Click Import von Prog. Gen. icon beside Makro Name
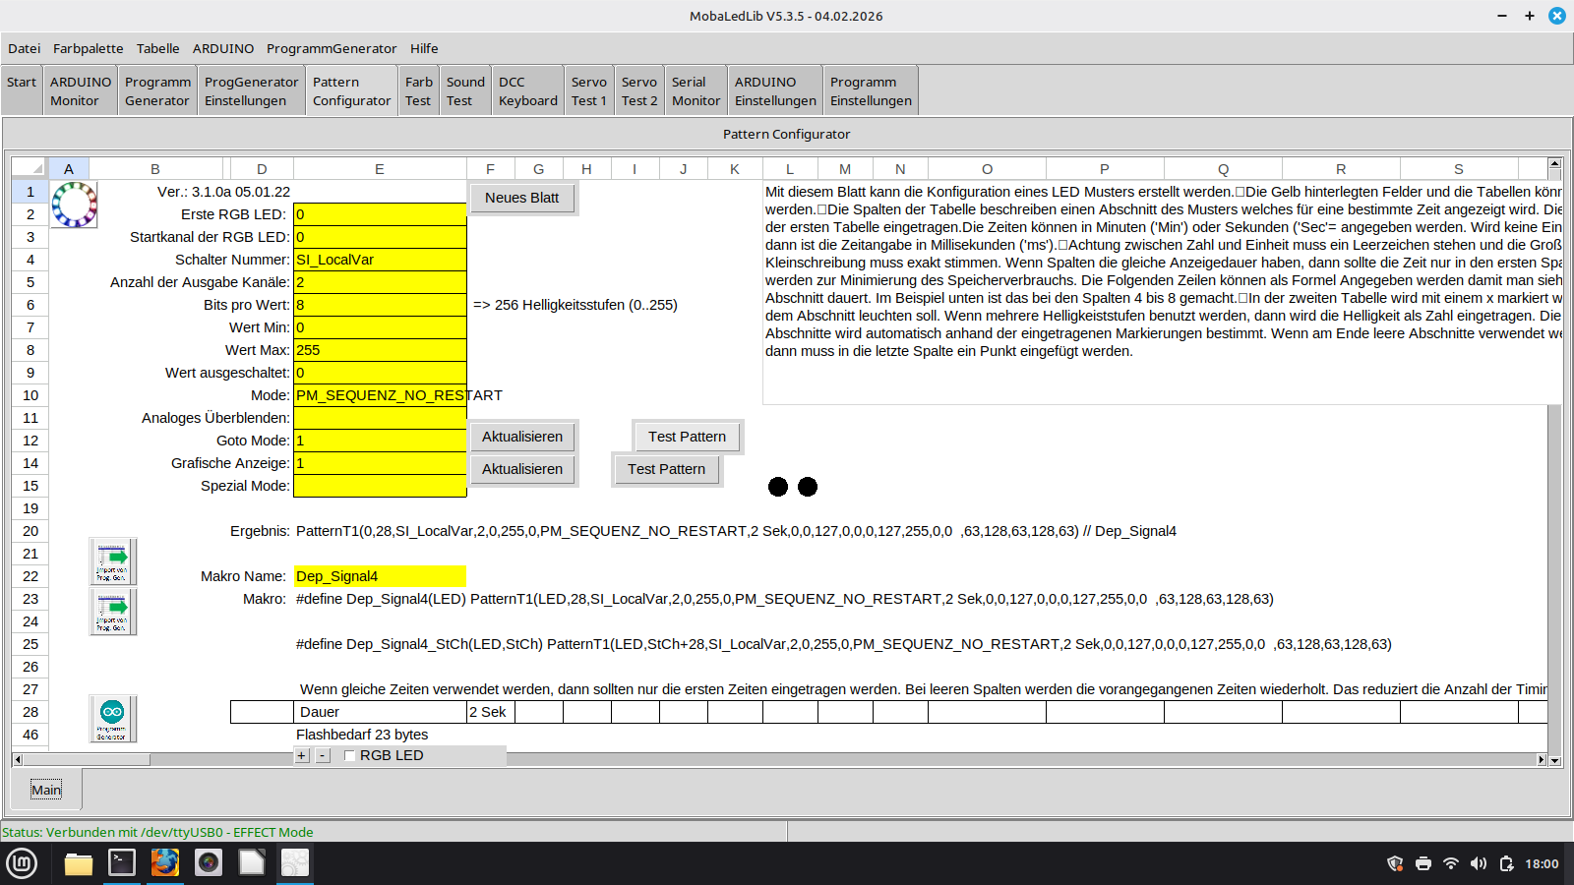The width and height of the screenshot is (1574, 885). [x=112, y=561]
